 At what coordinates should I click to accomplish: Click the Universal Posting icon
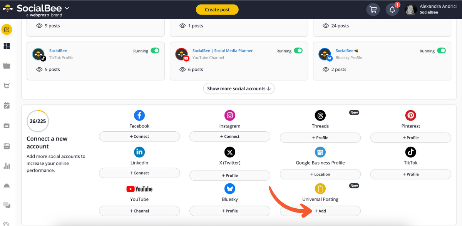coord(320,189)
